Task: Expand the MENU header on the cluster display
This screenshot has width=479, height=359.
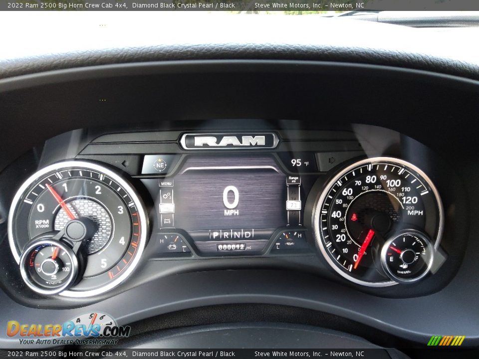Action: [x=167, y=183]
